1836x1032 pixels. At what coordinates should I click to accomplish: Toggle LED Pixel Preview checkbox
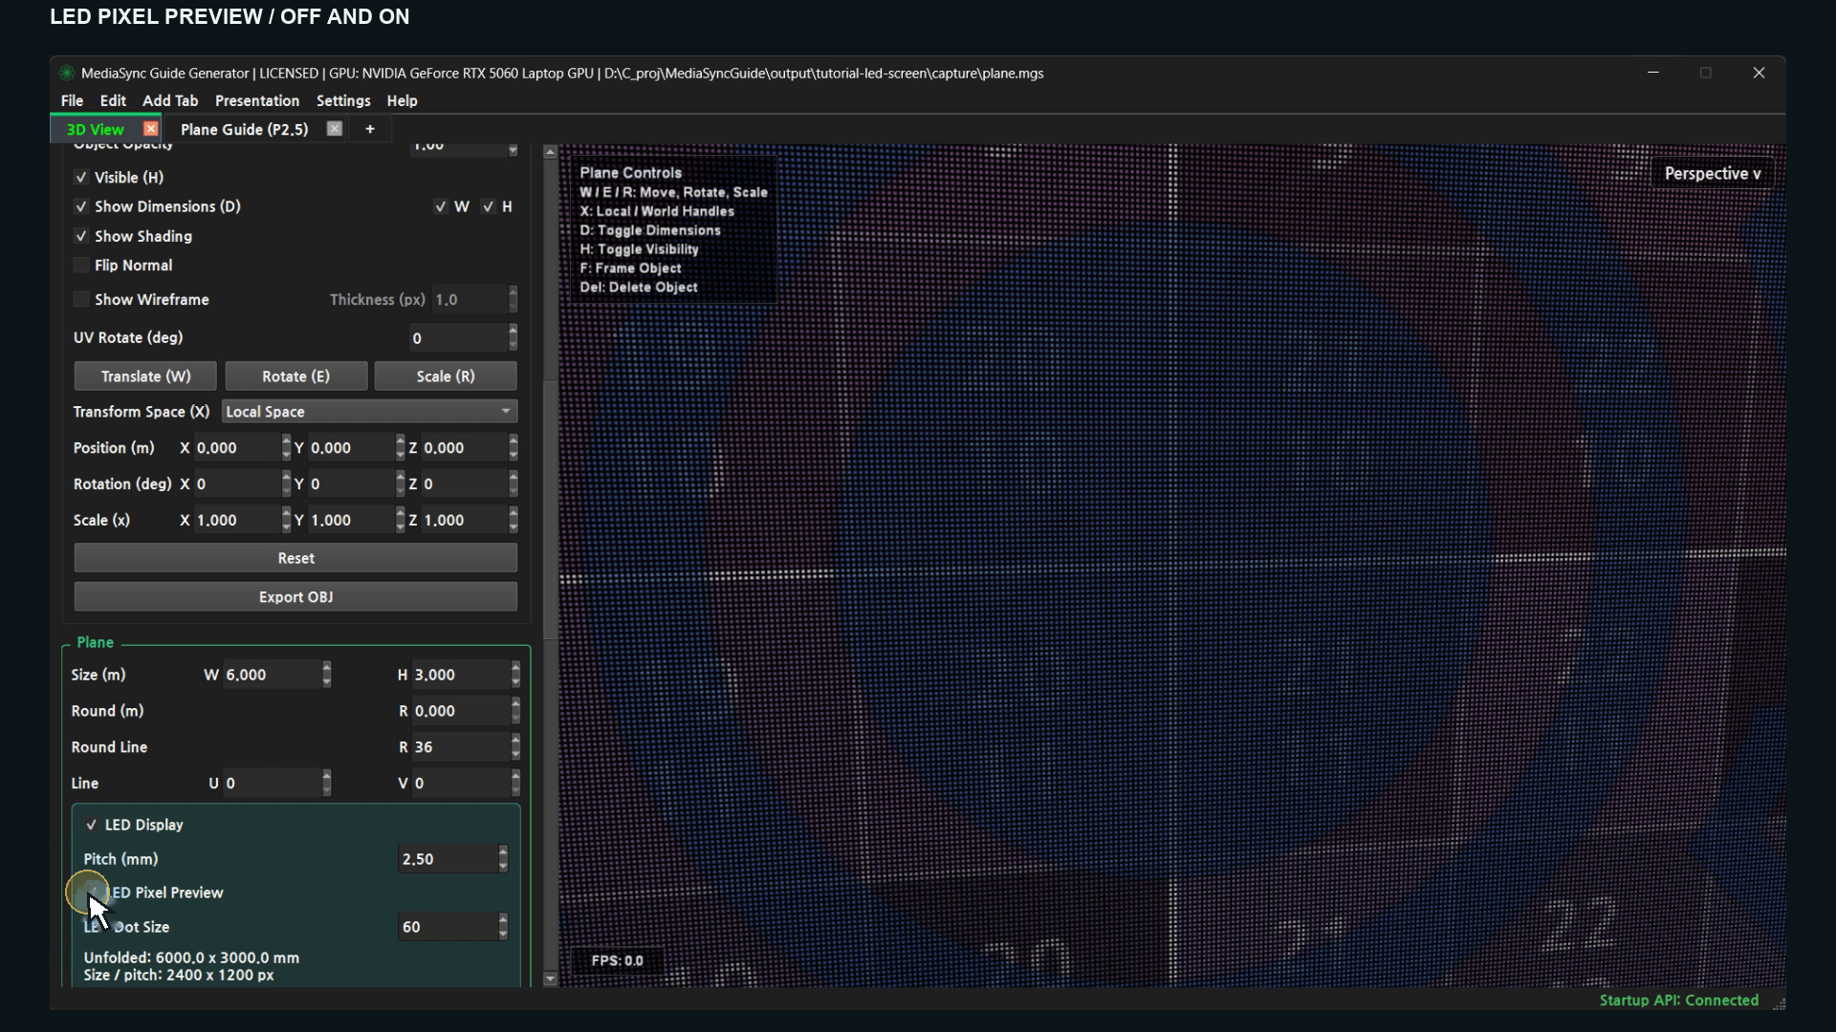(92, 892)
